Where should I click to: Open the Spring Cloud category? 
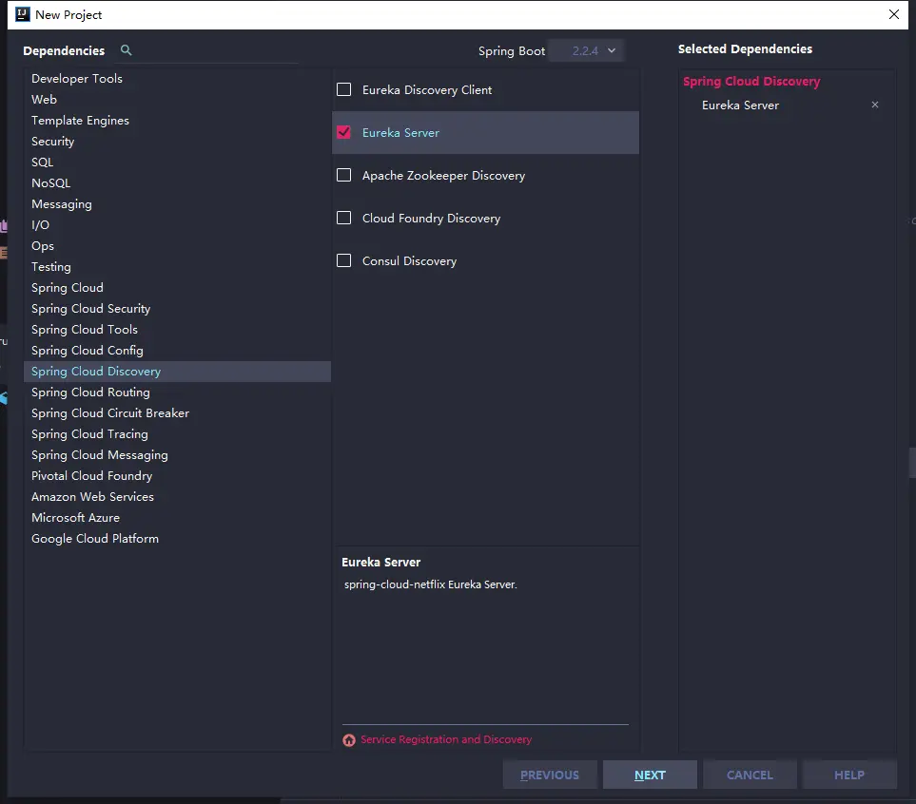(x=178, y=288)
